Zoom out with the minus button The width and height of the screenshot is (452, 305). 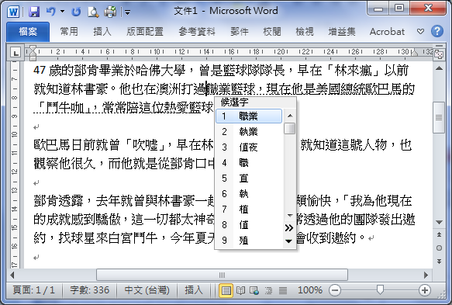point(335,290)
